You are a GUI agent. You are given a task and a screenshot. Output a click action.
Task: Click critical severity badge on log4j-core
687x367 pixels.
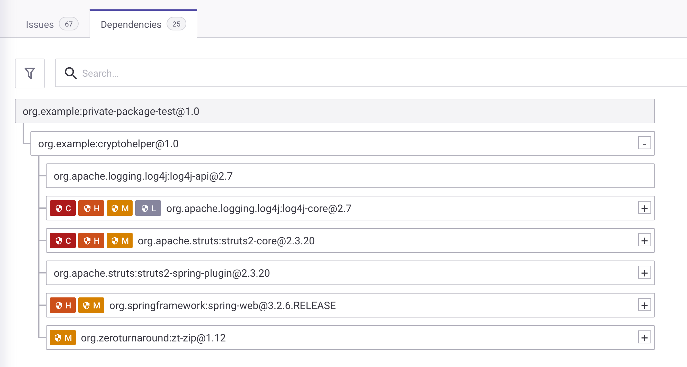(63, 208)
